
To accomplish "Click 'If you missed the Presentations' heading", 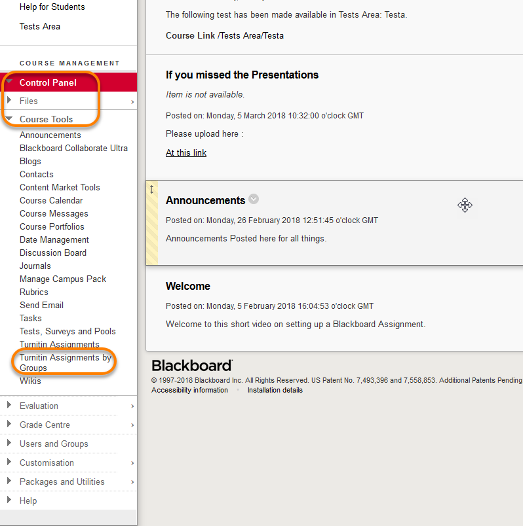I will coord(242,75).
